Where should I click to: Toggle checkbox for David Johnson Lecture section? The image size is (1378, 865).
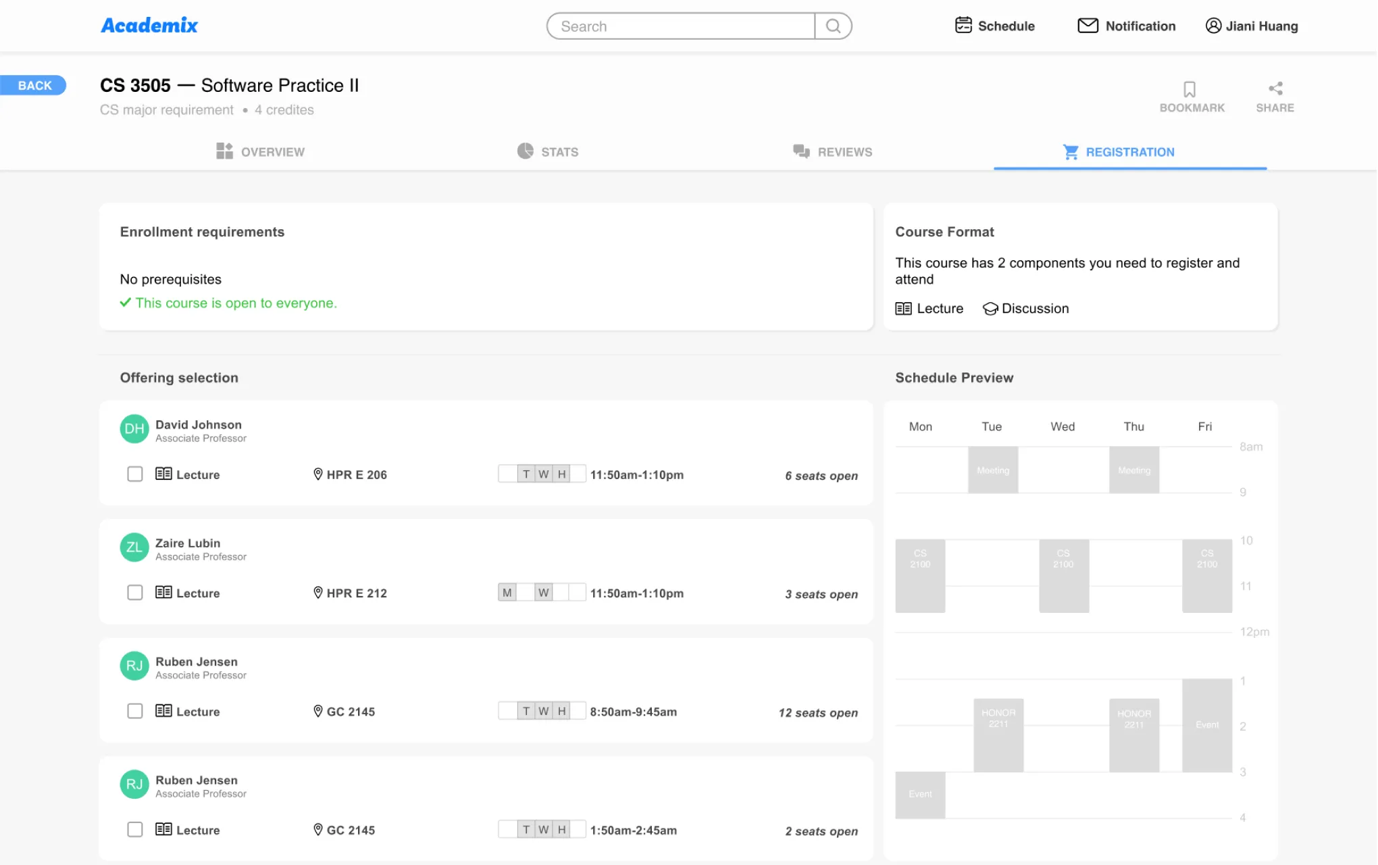pyautogui.click(x=134, y=474)
